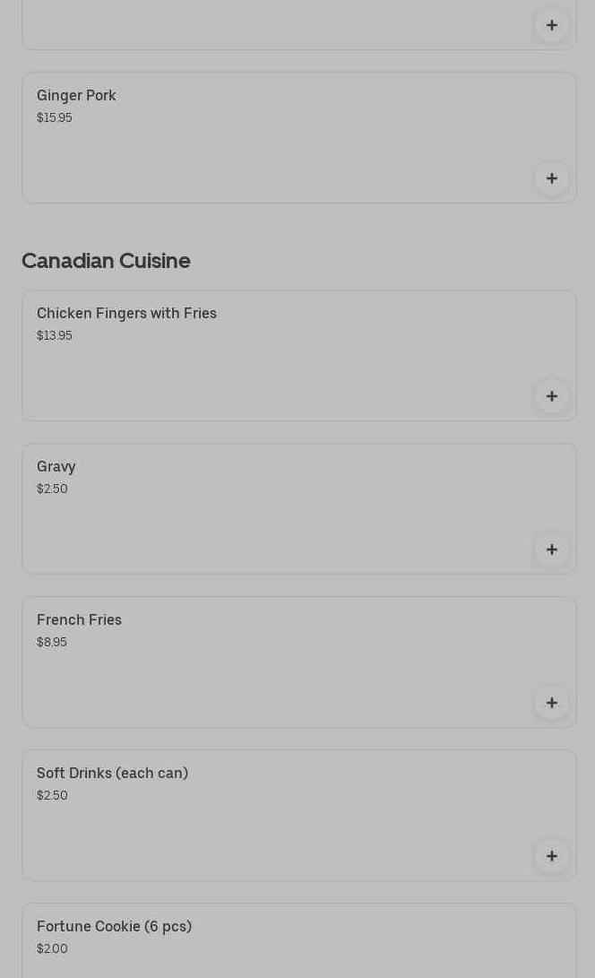595x978 pixels.
Task: Select the Chicken Fingers with Fries title
Action: tap(126, 314)
